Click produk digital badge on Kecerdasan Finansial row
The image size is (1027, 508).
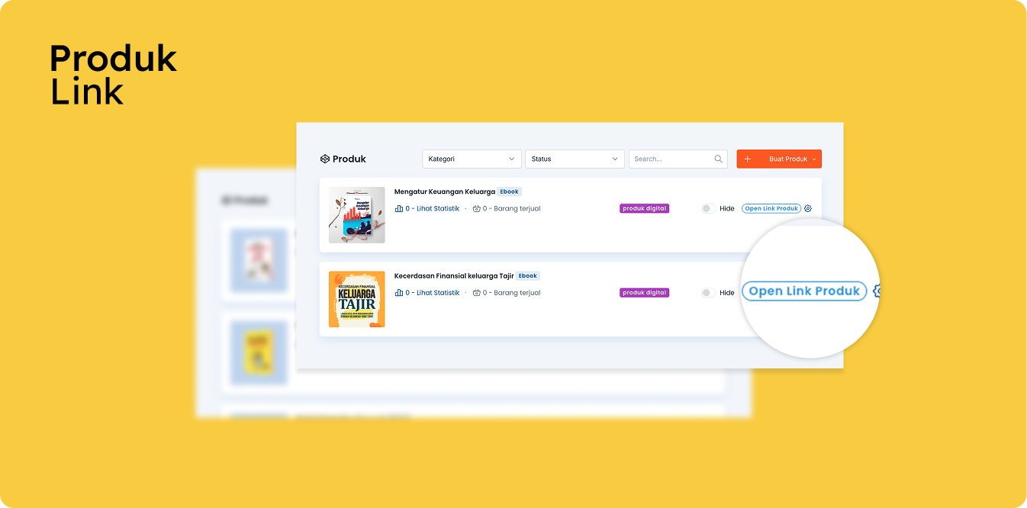click(x=644, y=292)
